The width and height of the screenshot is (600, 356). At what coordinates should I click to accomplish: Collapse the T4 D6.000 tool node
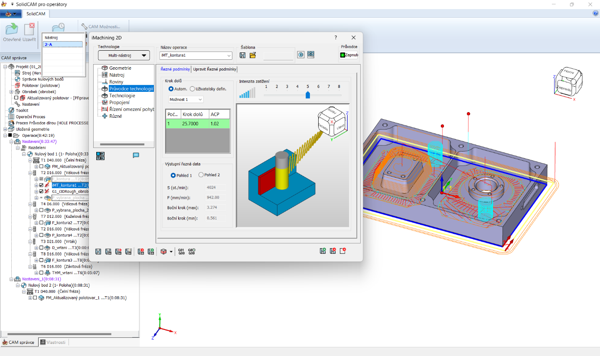pos(29,204)
